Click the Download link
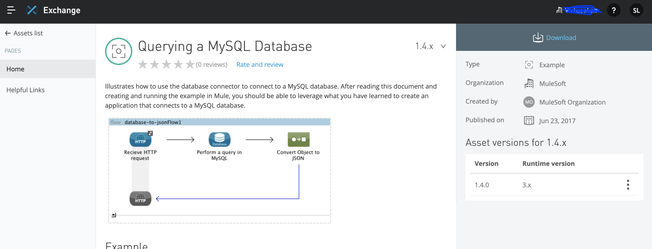Viewport: 652px width, 249px height. [561, 38]
